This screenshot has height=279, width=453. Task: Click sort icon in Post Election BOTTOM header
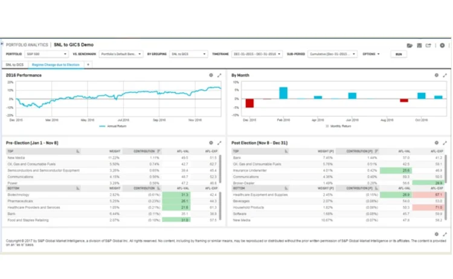click(286, 188)
